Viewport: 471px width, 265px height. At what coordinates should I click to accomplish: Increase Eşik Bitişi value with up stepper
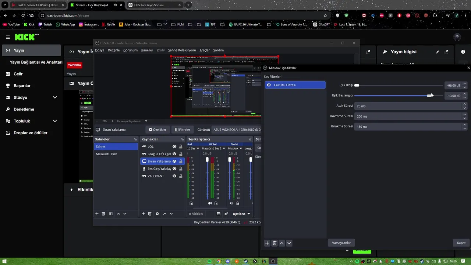(x=465, y=84)
